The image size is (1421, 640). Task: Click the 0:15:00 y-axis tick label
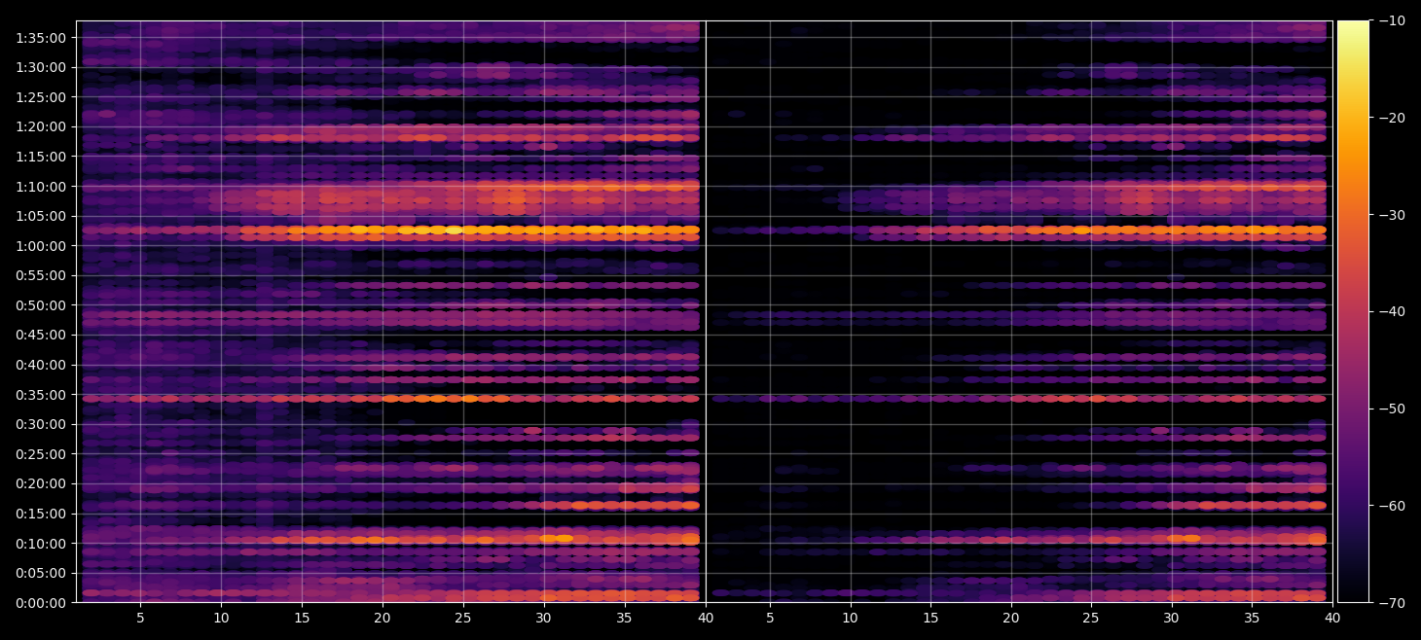click(42, 514)
